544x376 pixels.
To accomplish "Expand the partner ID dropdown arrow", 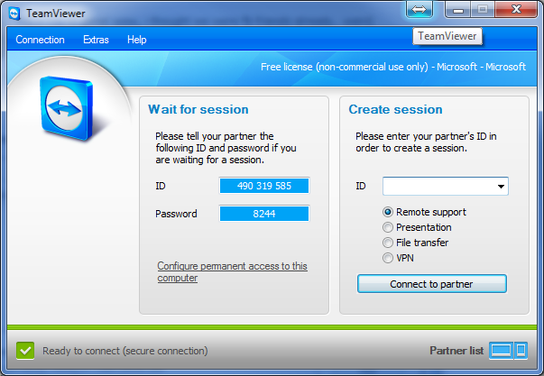I will click(501, 187).
